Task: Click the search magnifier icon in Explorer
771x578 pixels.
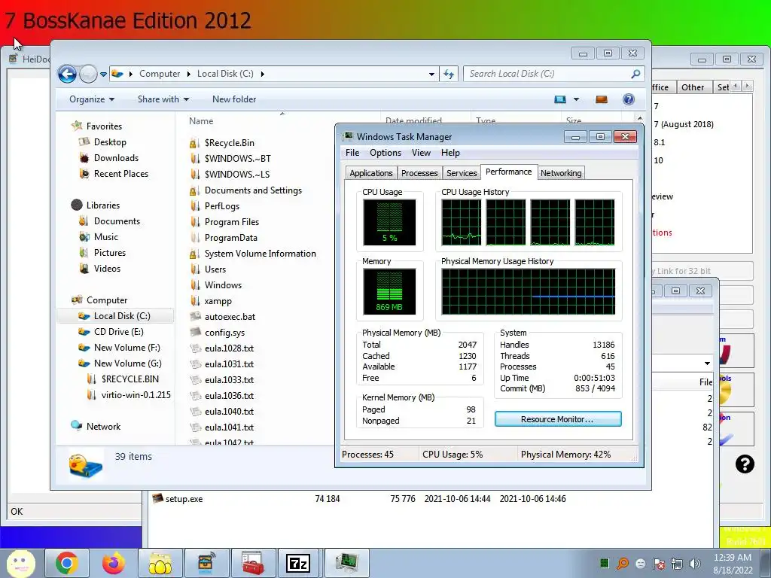Action: 635,74
